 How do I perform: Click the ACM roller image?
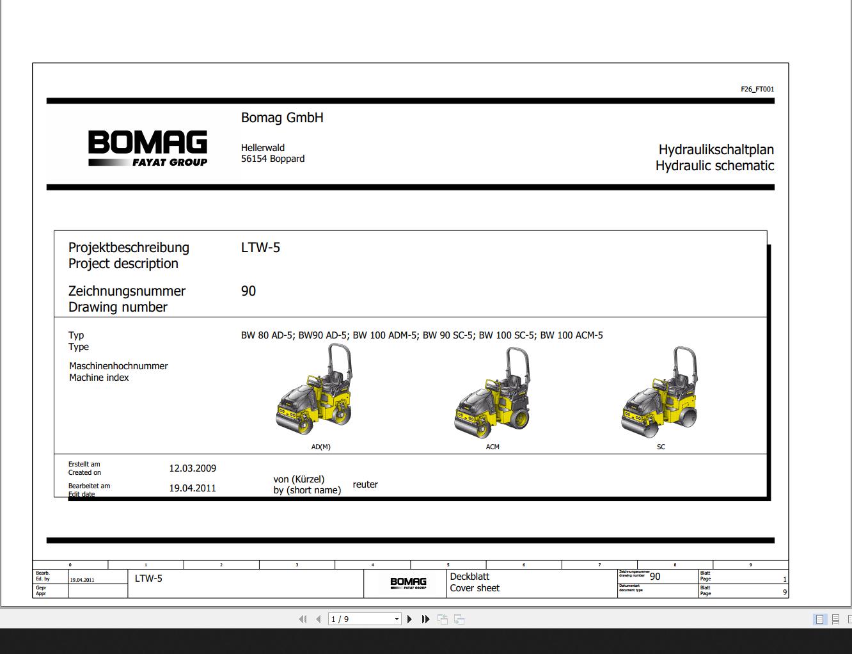tap(493, 393)
